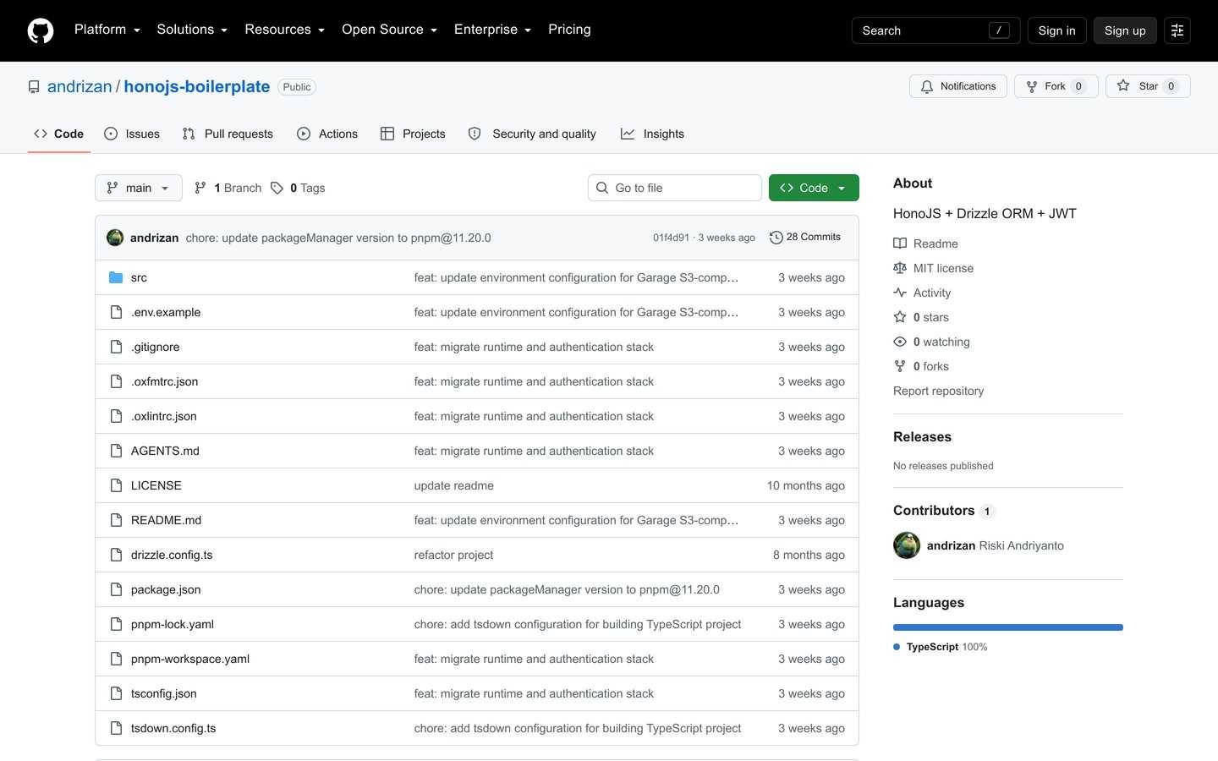Switch to Security and quality tab
This screenshot has width=1218, height=761.
(x=532, y=134)
